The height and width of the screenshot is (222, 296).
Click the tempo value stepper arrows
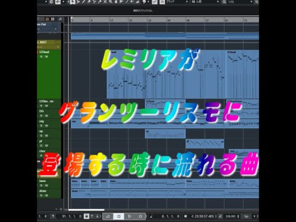[238, 216]
